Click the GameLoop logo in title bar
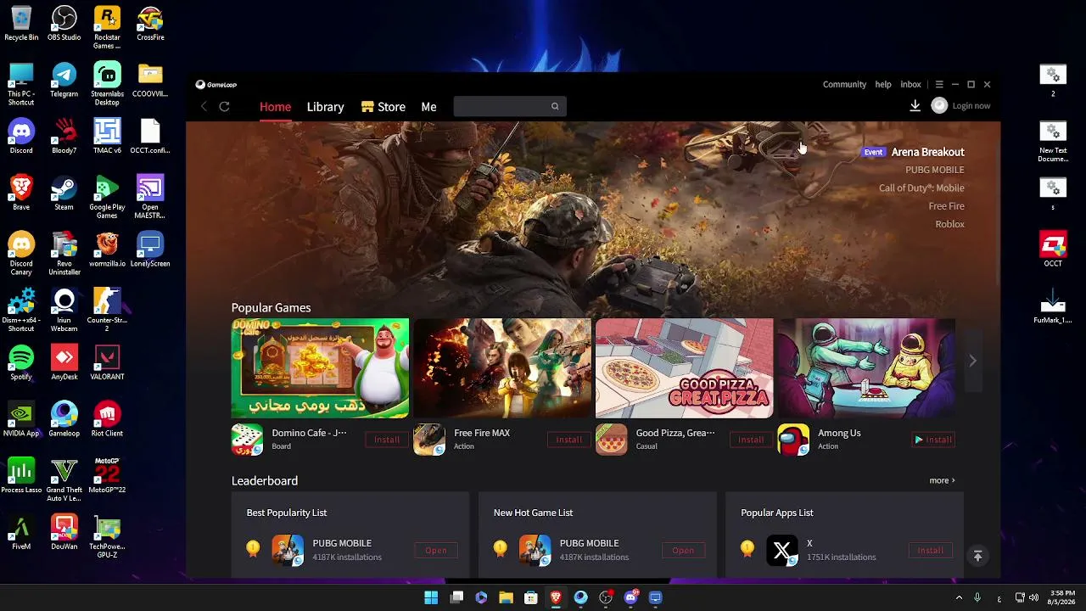 click(216, 84)
